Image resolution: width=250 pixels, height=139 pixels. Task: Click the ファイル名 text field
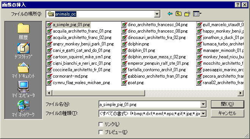click(150, 105)
